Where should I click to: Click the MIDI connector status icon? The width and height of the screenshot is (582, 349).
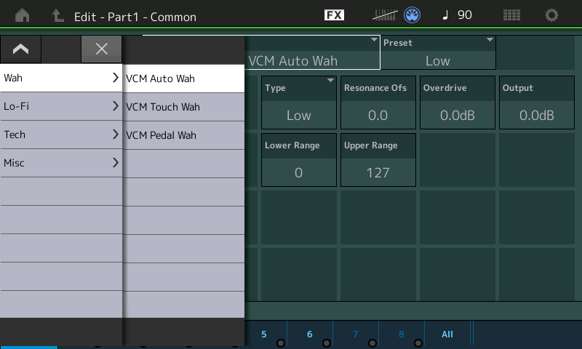click(413, 15)
